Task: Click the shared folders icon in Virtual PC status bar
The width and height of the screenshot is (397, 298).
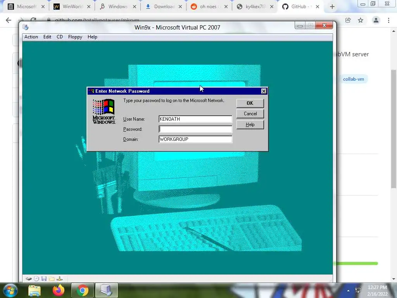Action: coord(52,279)
